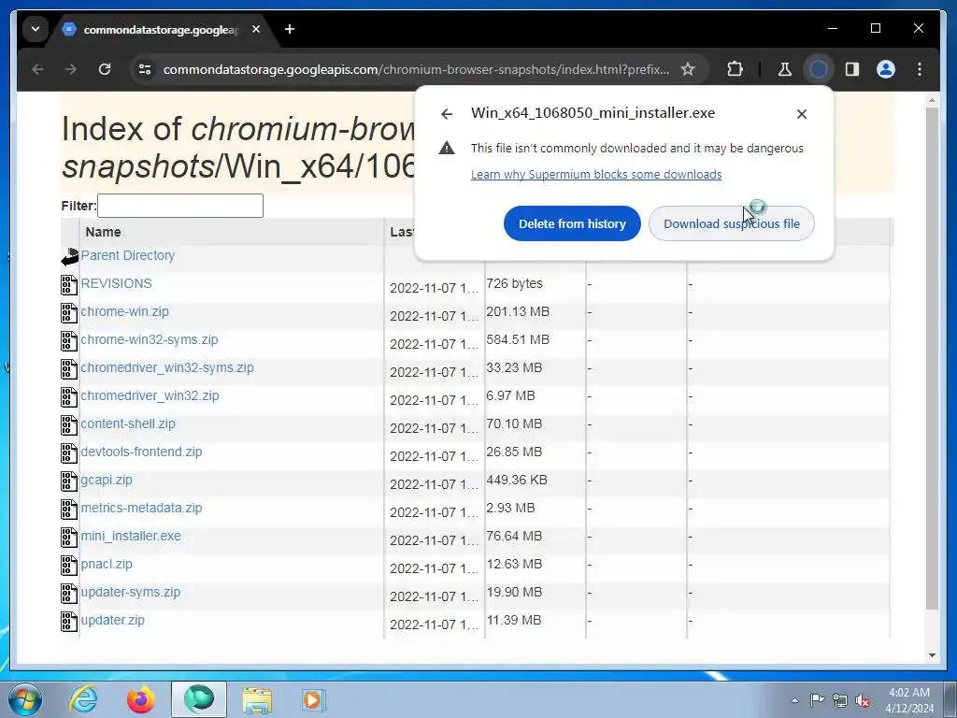Click the page vertical scrollbar thumb
Viewport: 957px width, 718px height.
click(x=932, y=358)
